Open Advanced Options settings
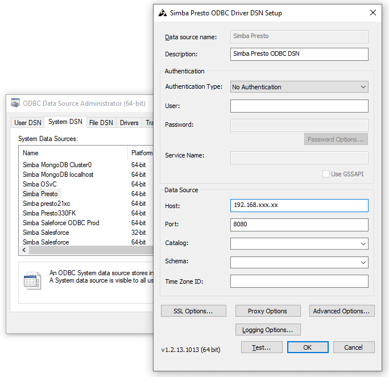389x377 pixels. click(342, 311)
